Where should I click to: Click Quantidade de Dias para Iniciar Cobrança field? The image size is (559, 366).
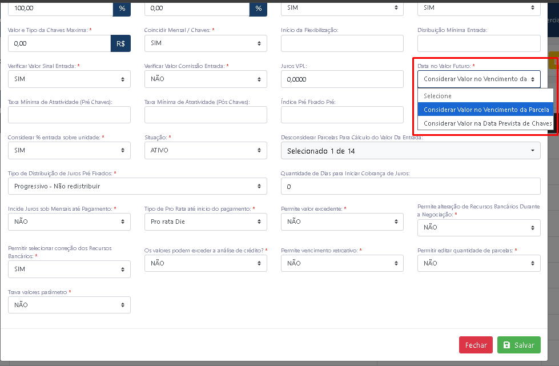click(411, 186)
